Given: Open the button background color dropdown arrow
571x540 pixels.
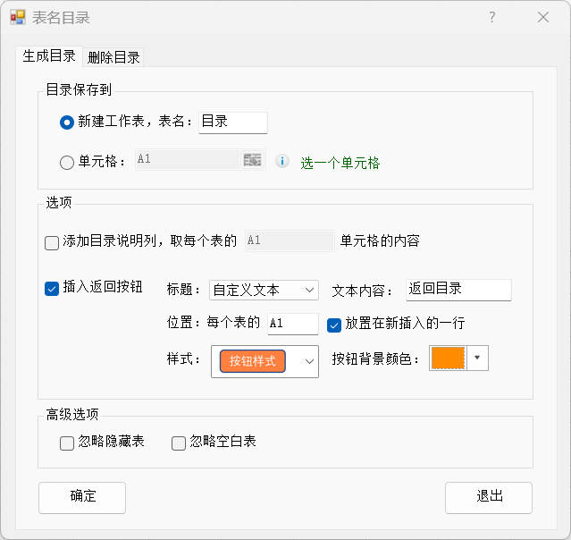Looking at the screenshot, I should 478,359.
